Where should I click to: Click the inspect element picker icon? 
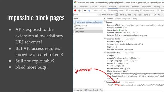point(75,7)
